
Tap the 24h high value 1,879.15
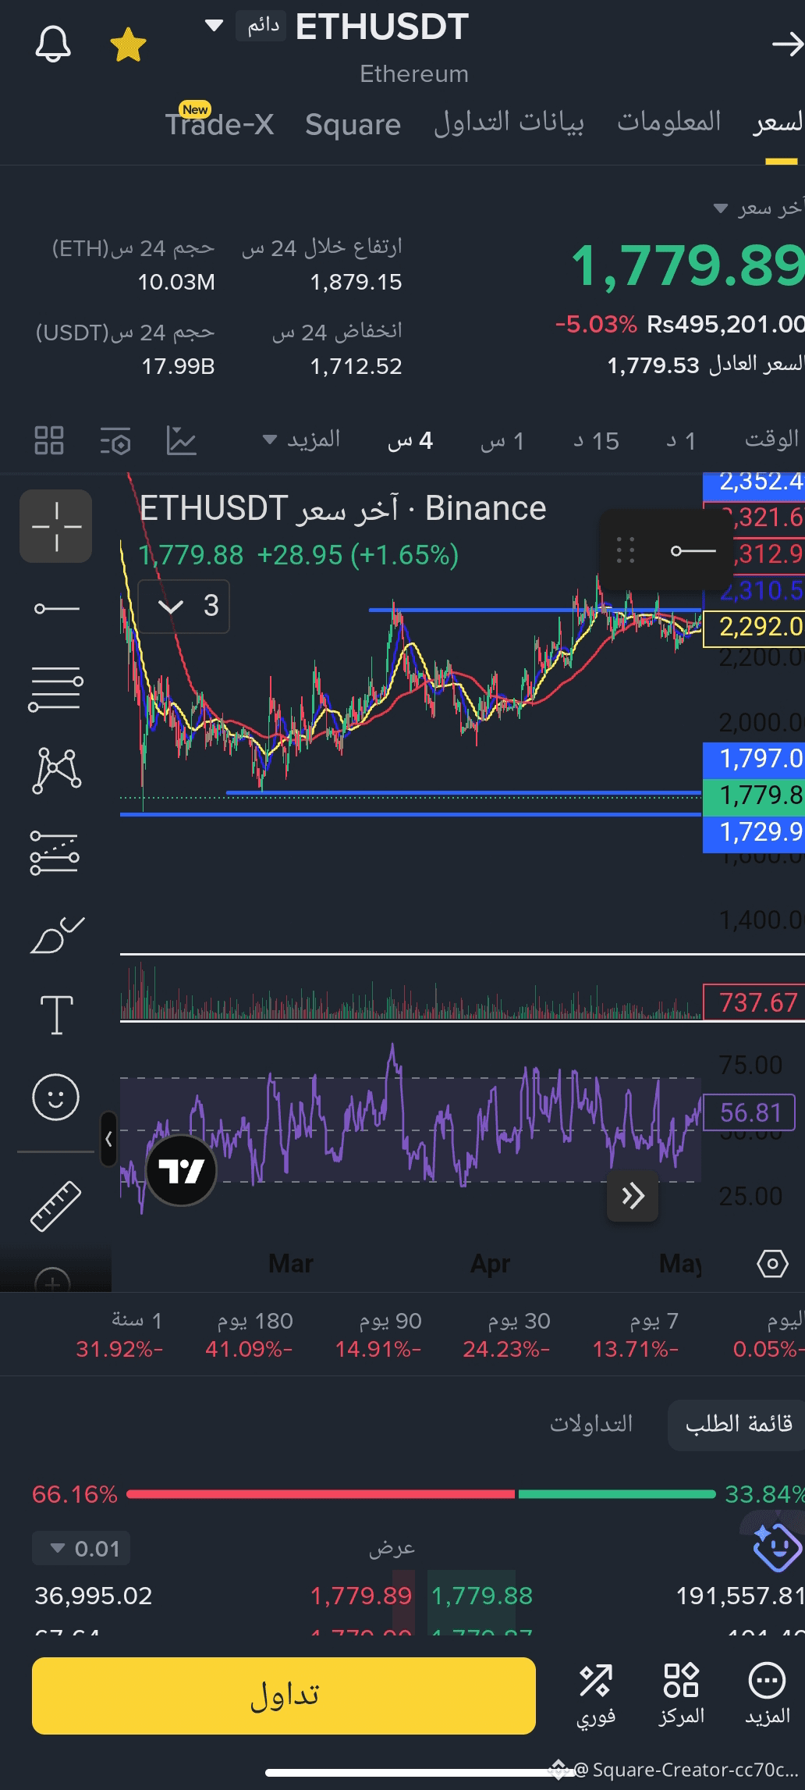pos(356,282)
